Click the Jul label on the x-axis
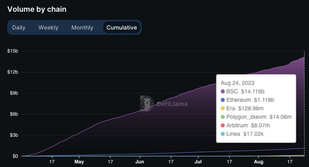Image resolution: width=309 pixels, height=167 pixels. pyautogui.click(x=198, y=162)
